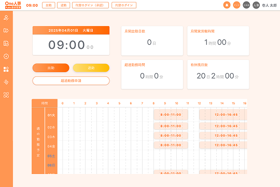Open the person-check sidebar icon
280x187 pixels.
6,18
